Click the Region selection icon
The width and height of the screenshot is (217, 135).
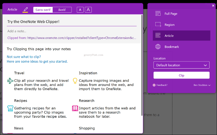158,25
